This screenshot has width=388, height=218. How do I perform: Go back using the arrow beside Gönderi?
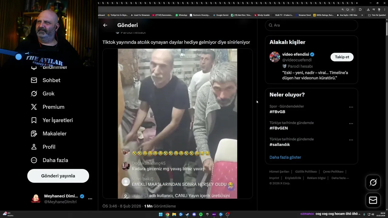105,25
